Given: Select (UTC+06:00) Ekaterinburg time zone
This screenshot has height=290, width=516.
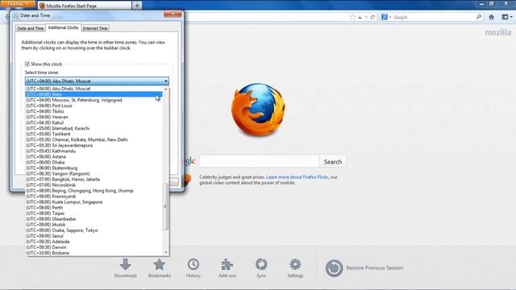Looking at the screenshot, I should coord(94,168).
